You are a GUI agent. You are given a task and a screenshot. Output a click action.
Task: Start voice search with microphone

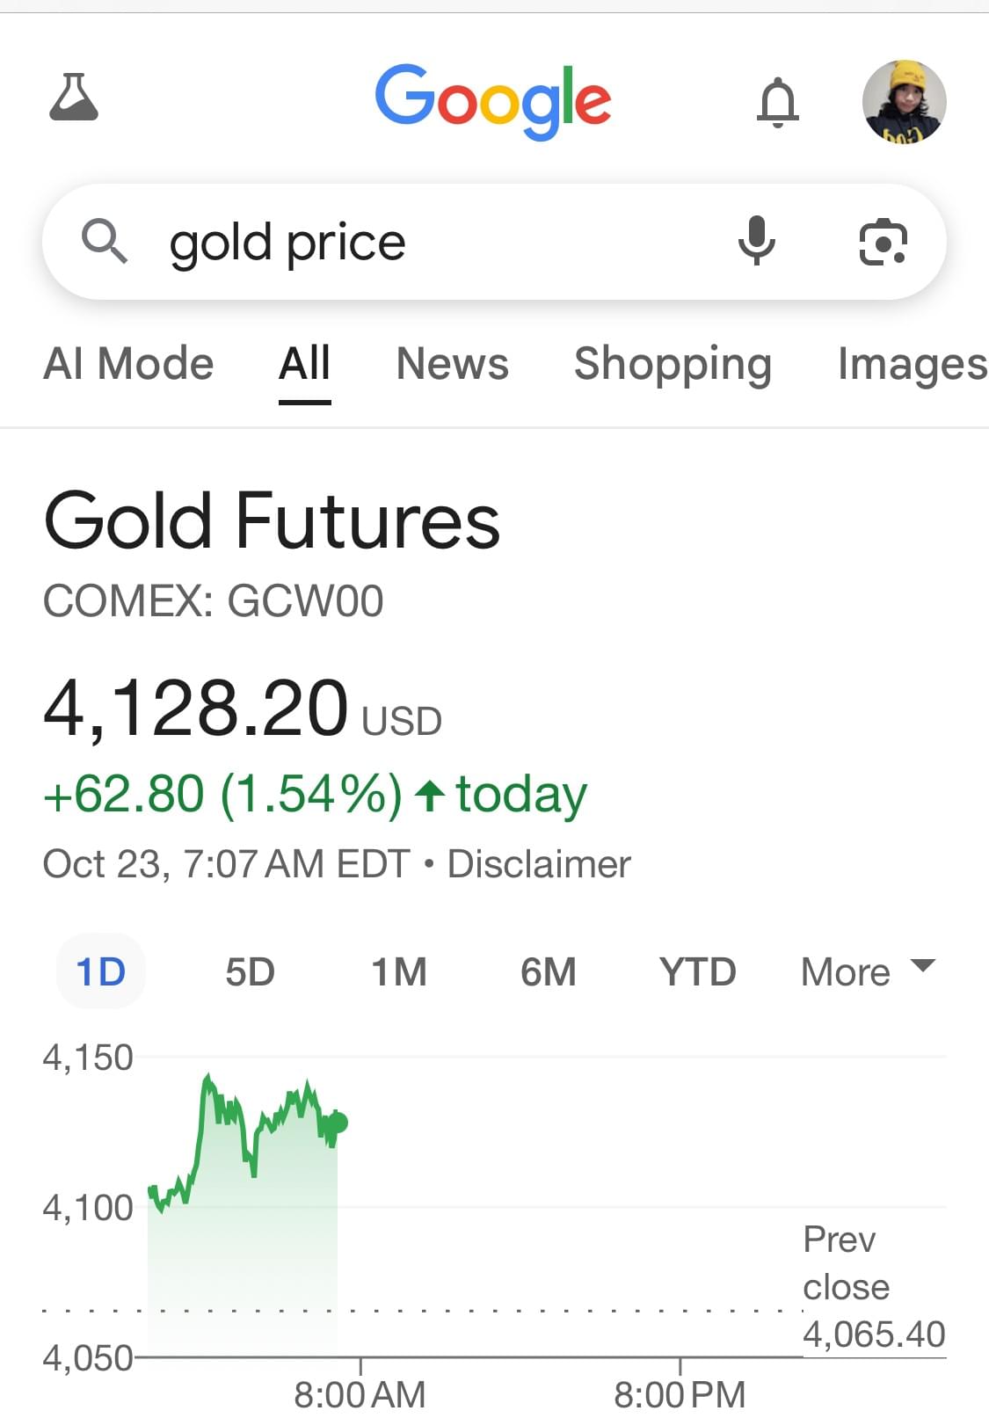click(756, 241)
